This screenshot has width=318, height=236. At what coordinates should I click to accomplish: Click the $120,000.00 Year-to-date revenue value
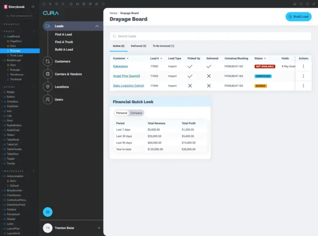155,149
